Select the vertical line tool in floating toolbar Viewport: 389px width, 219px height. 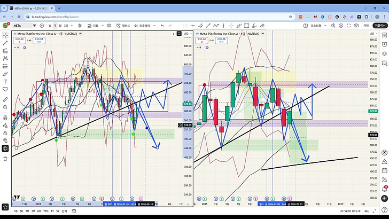click(223, 26)
